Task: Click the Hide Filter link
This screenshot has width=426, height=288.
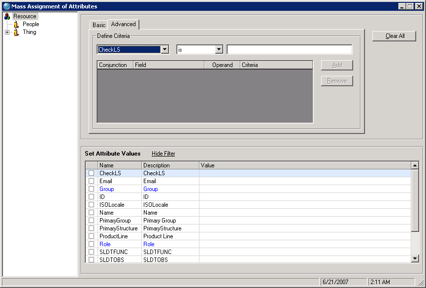Action: click(x=164, y=154)
